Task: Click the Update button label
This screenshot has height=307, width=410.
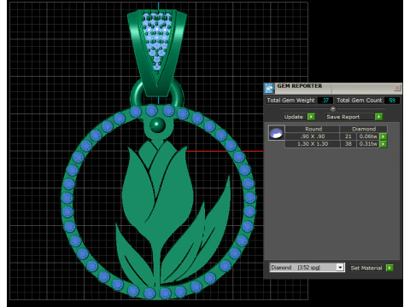Action: pos(294,117)
